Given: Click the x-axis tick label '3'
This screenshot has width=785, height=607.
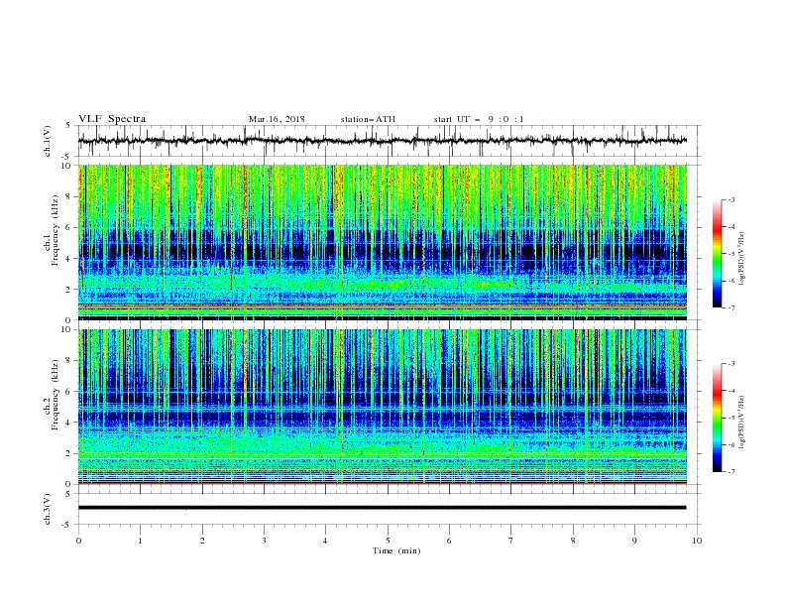Looking at the screenshot, I should pyautogui.click(x=265, y=541).
